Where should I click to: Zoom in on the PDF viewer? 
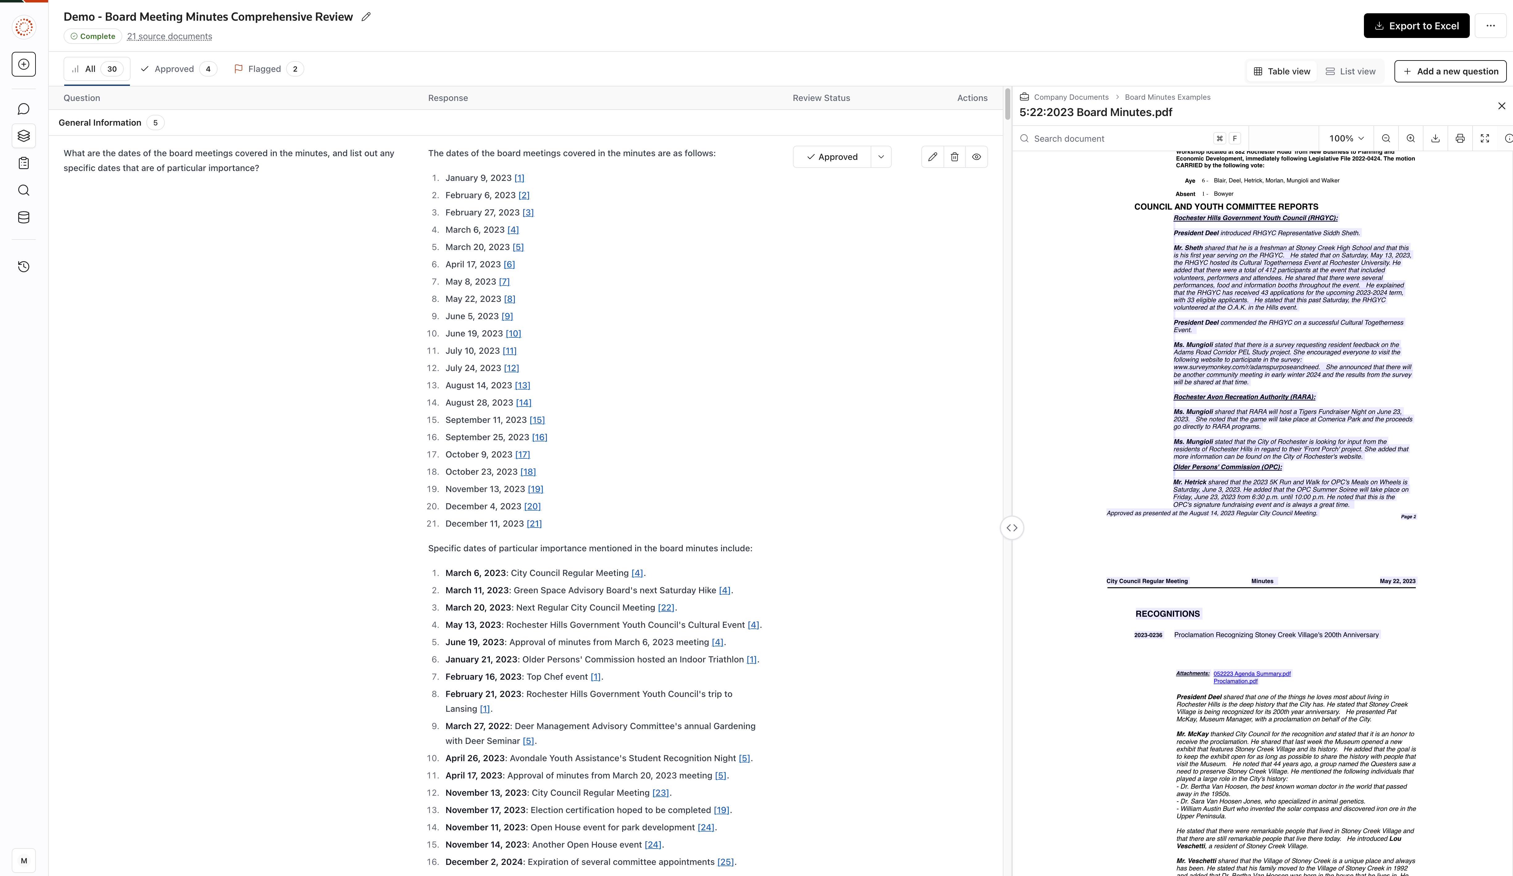(1410, 139)
